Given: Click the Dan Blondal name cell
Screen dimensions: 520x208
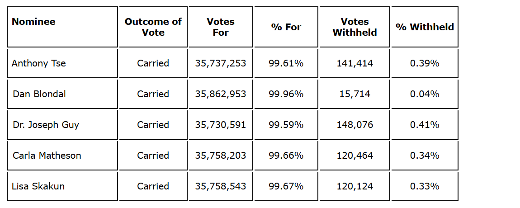Looking at the screenshot, I should (x=39, y=94).
